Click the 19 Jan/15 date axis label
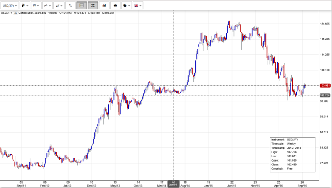 (208, 184)
